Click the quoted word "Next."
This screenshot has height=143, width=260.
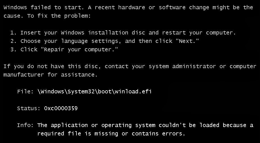point(187,41)
